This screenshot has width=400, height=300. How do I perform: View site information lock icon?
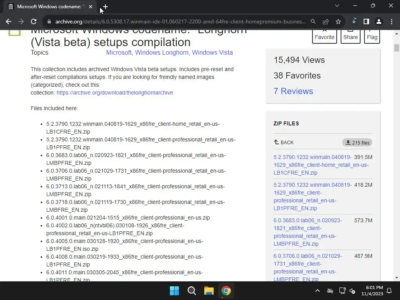(49, 22)
